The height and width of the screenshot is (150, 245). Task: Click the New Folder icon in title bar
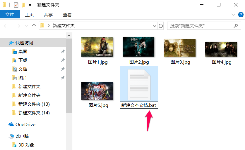coord(23,5)
